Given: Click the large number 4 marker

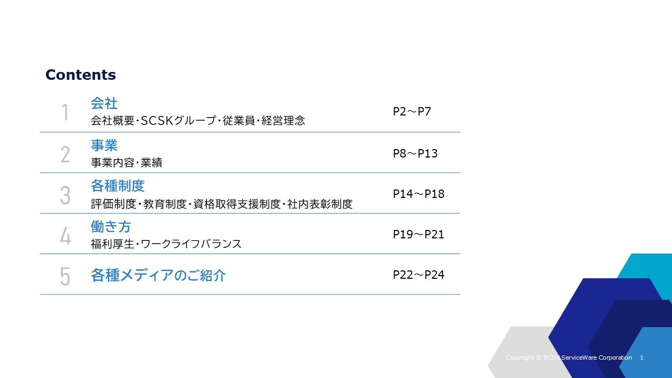Looking at the screenshot, I should (65, 236).
